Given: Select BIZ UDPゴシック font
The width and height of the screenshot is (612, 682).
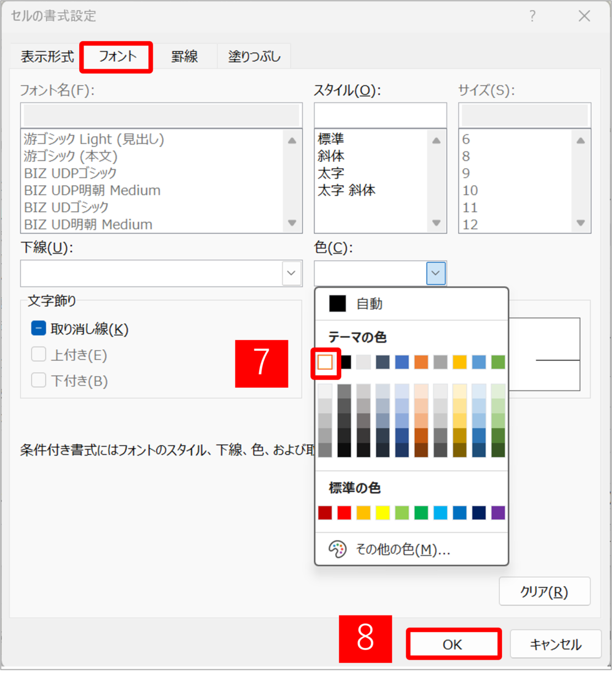Looking at the screenshot, I should click(x=70, y=173).
